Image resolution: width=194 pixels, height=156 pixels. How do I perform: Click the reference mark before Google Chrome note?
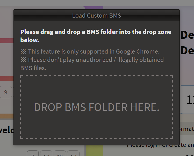[x=23, y=51]
